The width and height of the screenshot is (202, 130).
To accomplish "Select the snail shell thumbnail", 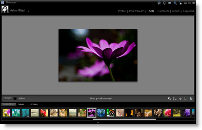I will [x=54, y=113].
